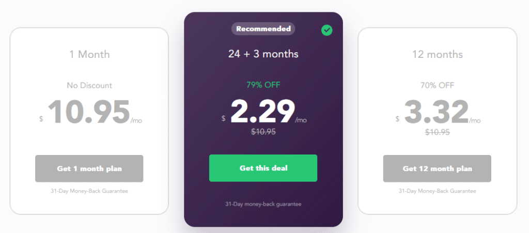This screenshot has height=233, width=529.
Task: Open the money-back guarantee text under 12 month plan
Action: point(437,191)
